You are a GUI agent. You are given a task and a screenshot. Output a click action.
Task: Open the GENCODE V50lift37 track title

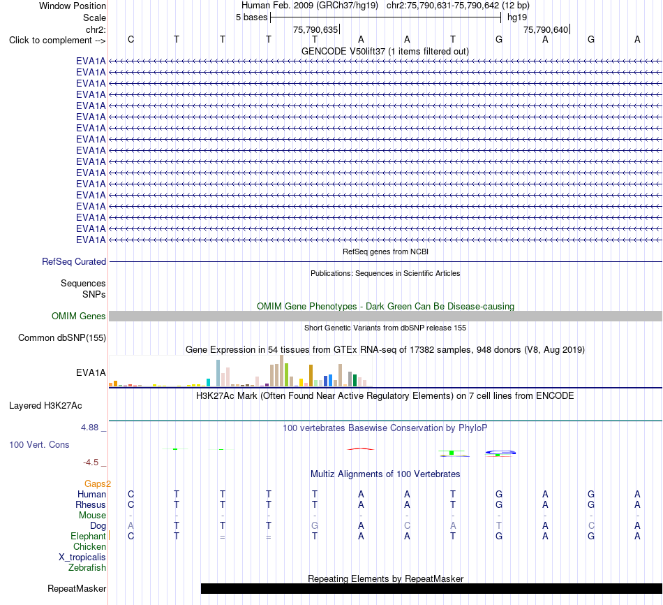point(385,51)
